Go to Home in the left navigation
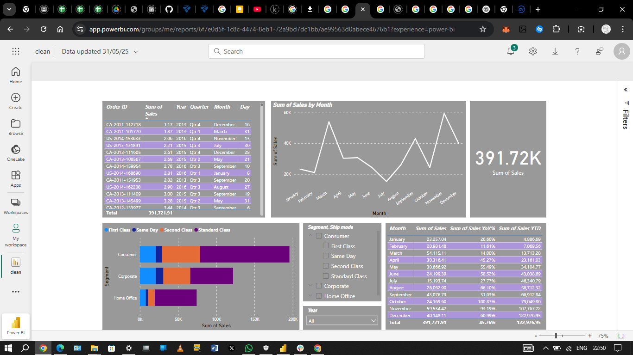The height and width of the screenshot is (355, 633). [x=16, y=75]
